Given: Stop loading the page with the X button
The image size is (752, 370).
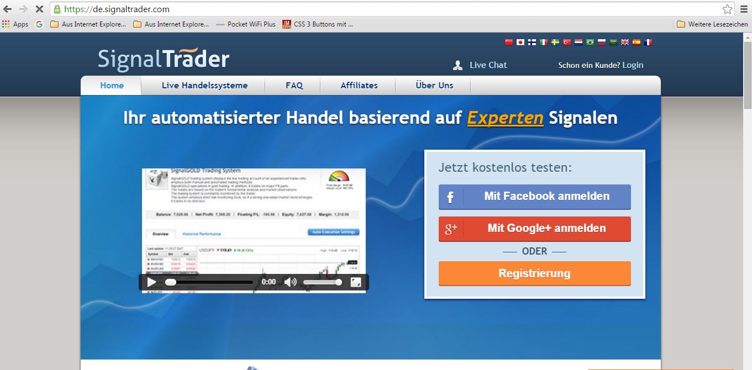Looking at the screenshot, I should click(39, 9).
